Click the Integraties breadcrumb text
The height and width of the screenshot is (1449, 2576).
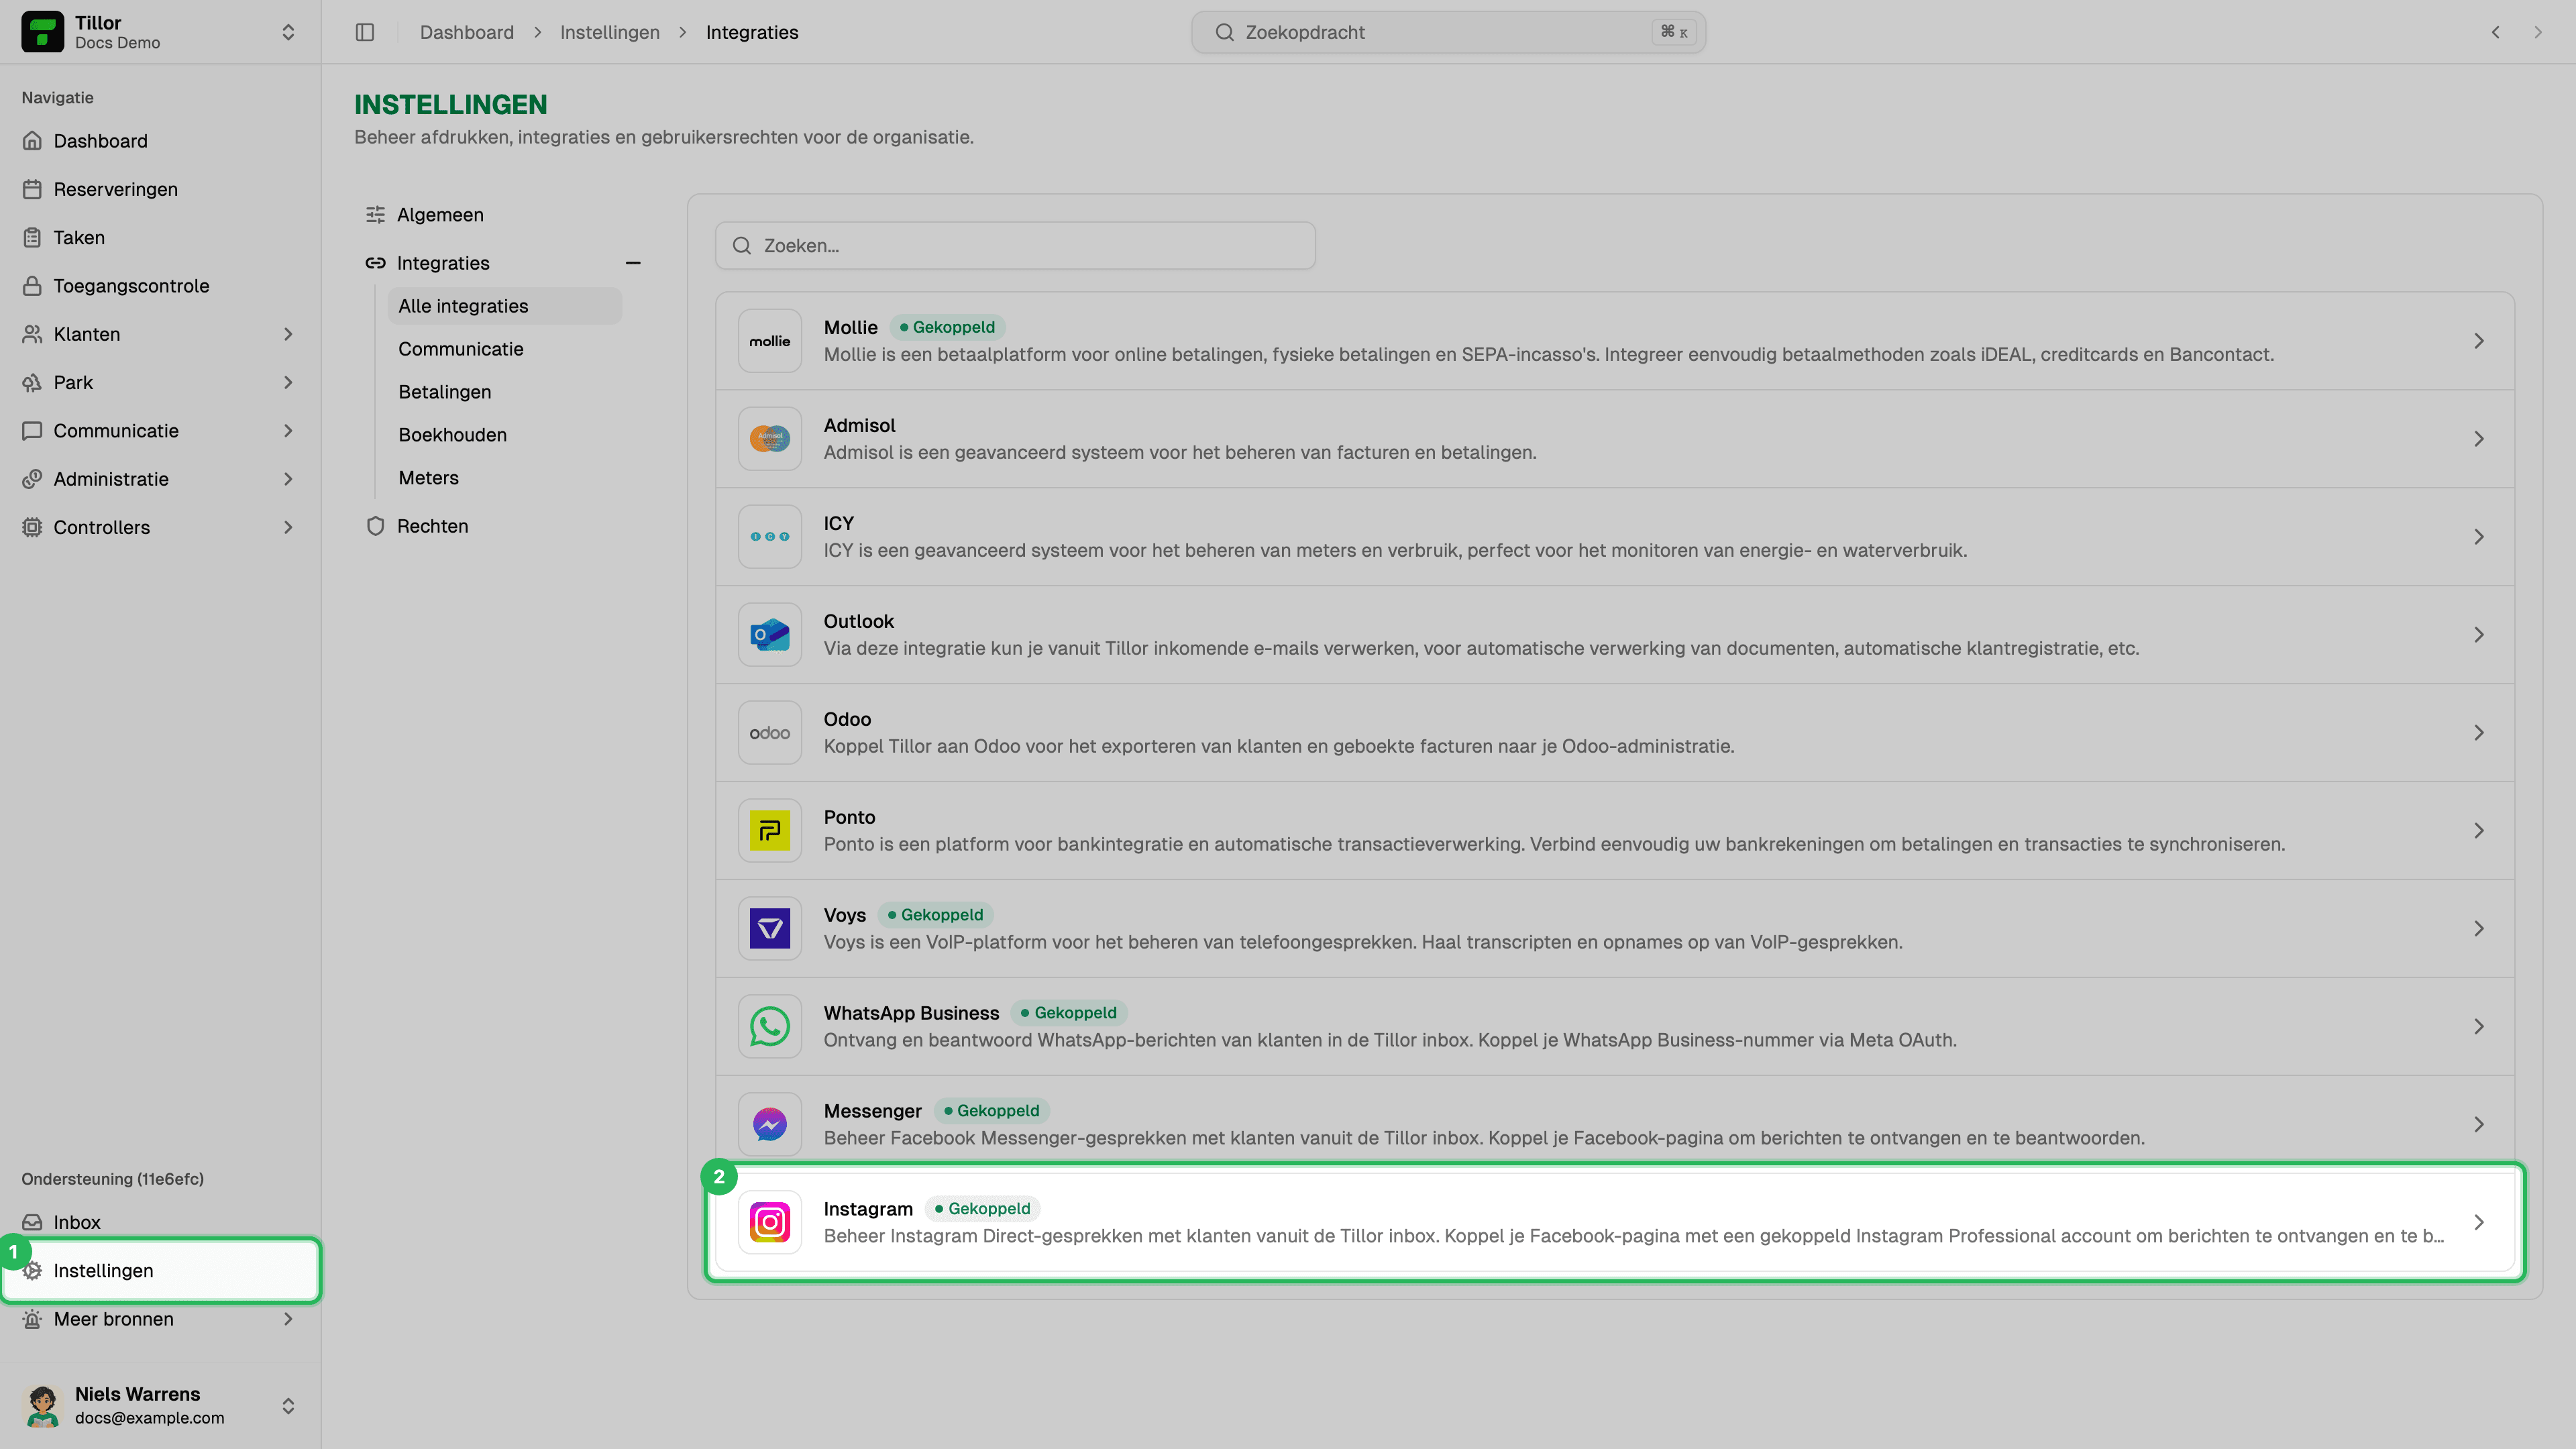pyautogui.click(x=752, y=32)
